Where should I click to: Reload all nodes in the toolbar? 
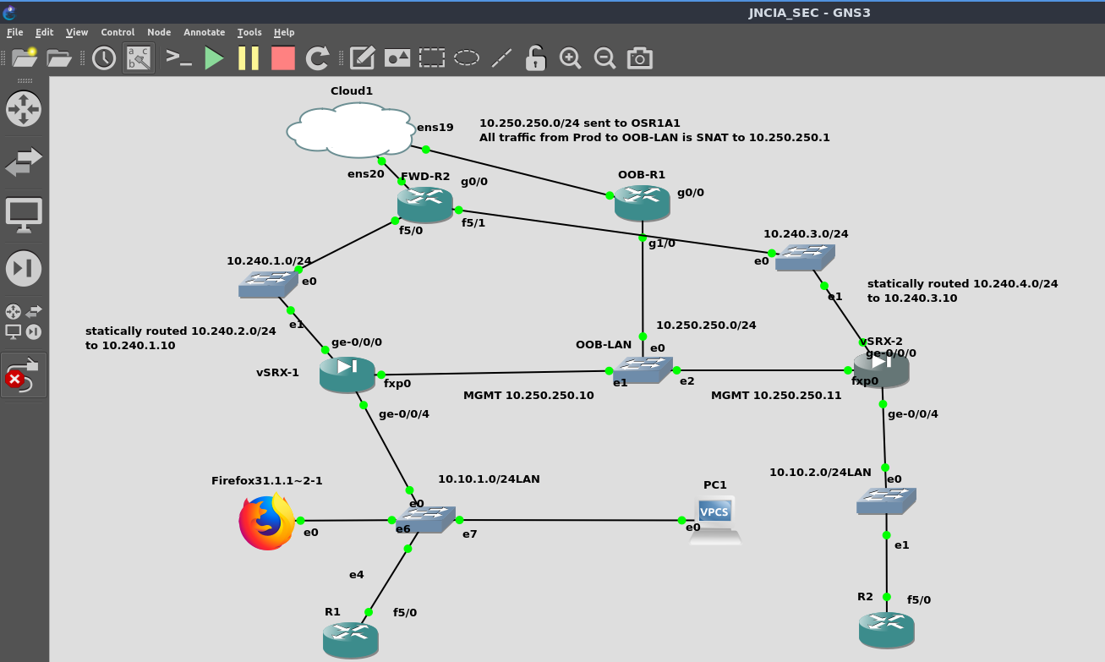[x=317, y=58]
